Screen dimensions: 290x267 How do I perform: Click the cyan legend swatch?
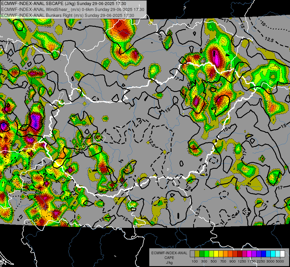pos(273,254)
